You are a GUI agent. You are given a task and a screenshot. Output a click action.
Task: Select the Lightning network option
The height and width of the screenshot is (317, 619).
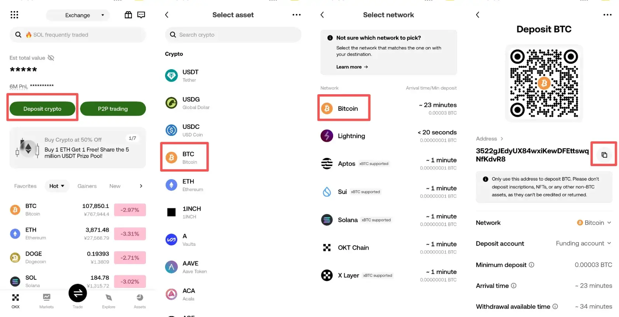click(x=388, y=136)
